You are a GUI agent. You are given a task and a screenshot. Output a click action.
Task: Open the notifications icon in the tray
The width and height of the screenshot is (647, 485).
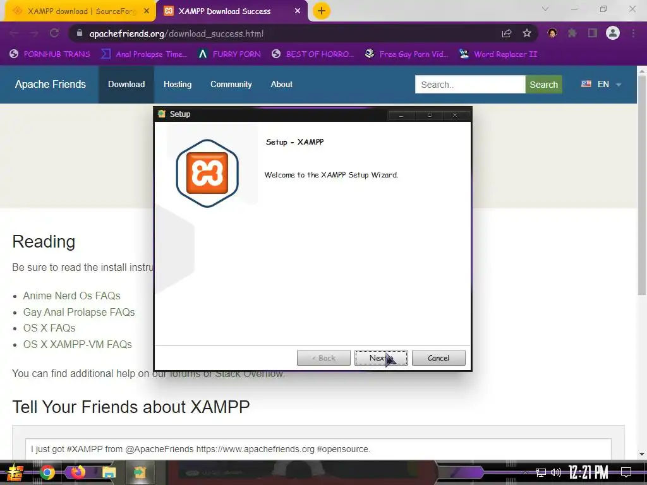tap(626, 472)
